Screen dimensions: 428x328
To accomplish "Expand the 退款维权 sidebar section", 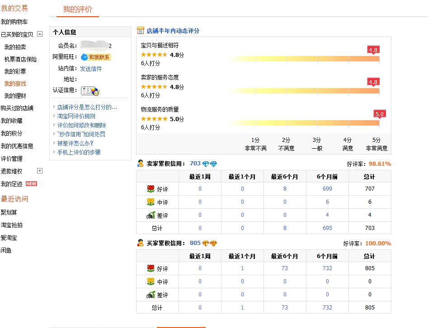I will click(40, 171).
